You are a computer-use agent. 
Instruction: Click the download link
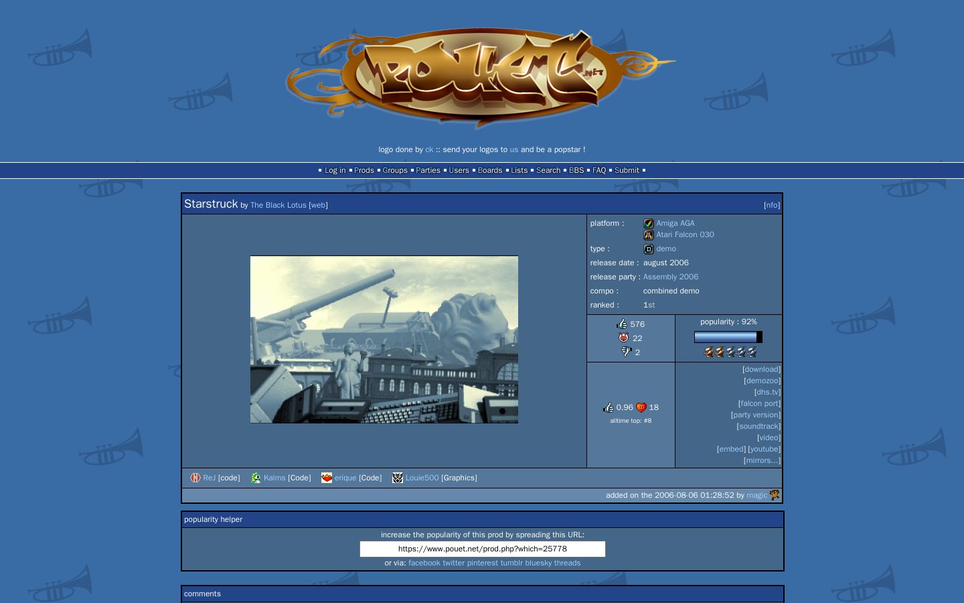(x=761, y=369)
